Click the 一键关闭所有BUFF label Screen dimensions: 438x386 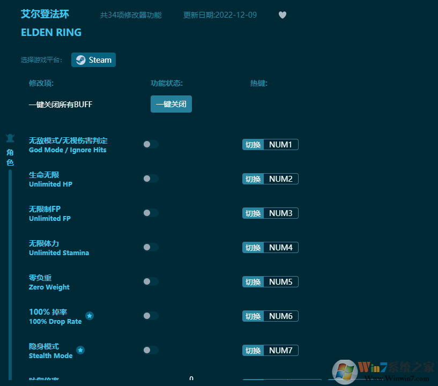pyautogui.click(x=61, y=105)
